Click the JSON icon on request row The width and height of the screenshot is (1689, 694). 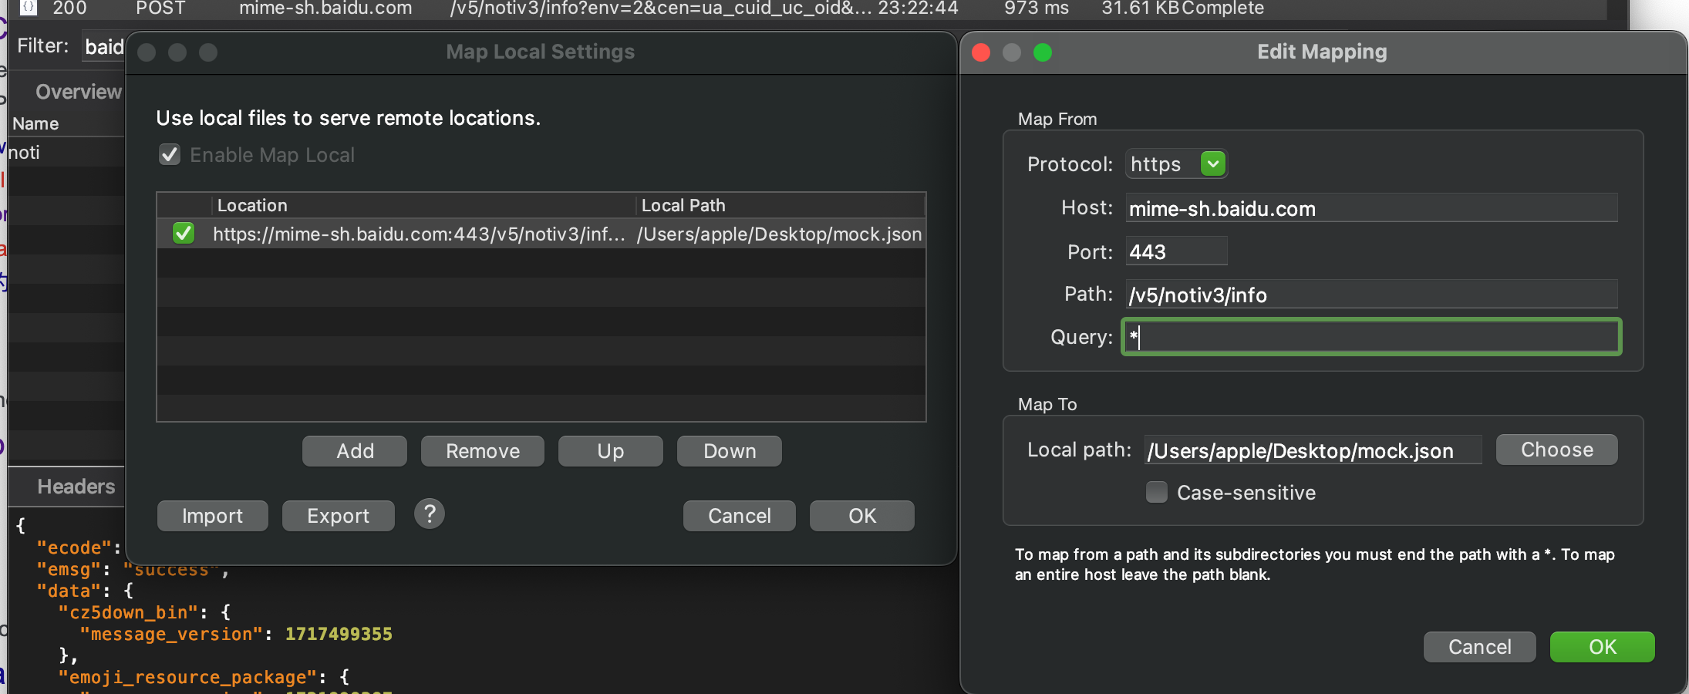[28, 8]
